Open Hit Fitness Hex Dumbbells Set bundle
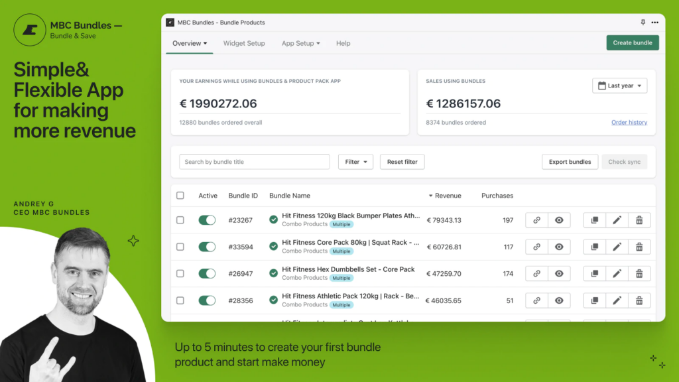Image resolution: width=679 pixels, height=382 pixels. [x=348, y=269]
